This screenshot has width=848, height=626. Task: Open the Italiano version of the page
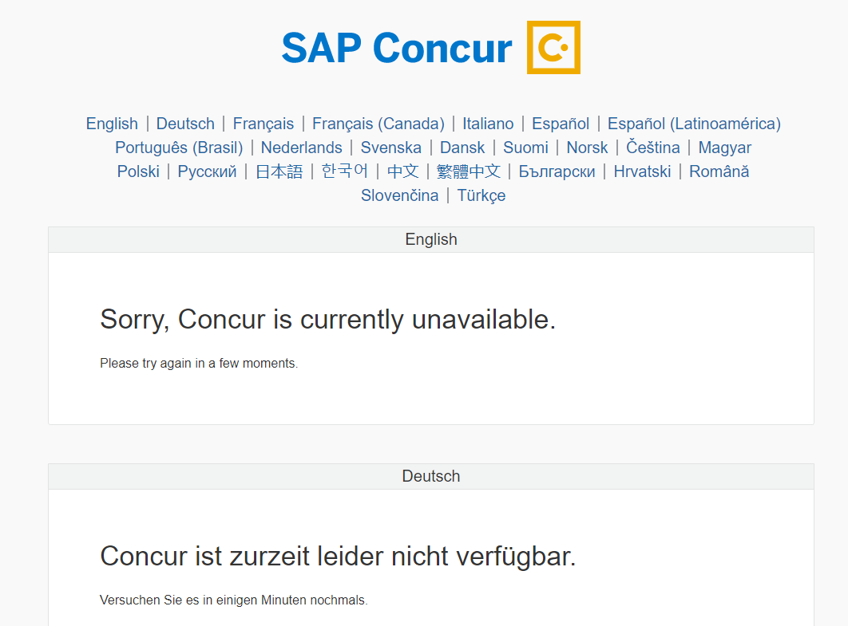pos(488,124)
